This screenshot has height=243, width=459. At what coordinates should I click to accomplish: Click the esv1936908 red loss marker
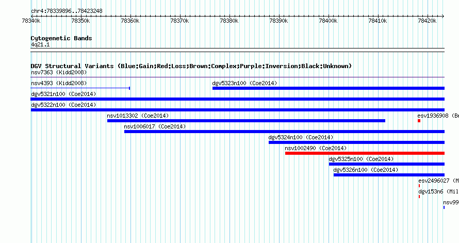click(419, 121)
